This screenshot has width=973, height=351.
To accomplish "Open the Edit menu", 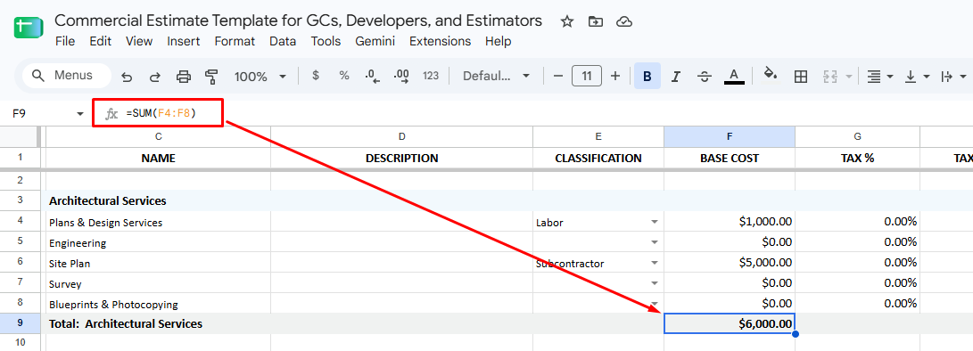I will click(100, 42).
